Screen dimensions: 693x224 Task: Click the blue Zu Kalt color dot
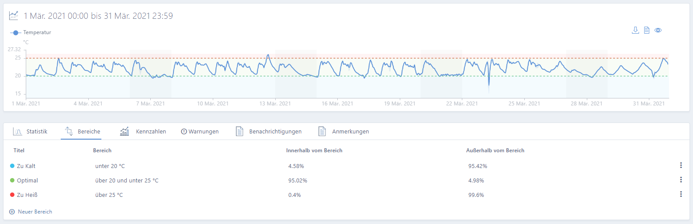[12, 166]
